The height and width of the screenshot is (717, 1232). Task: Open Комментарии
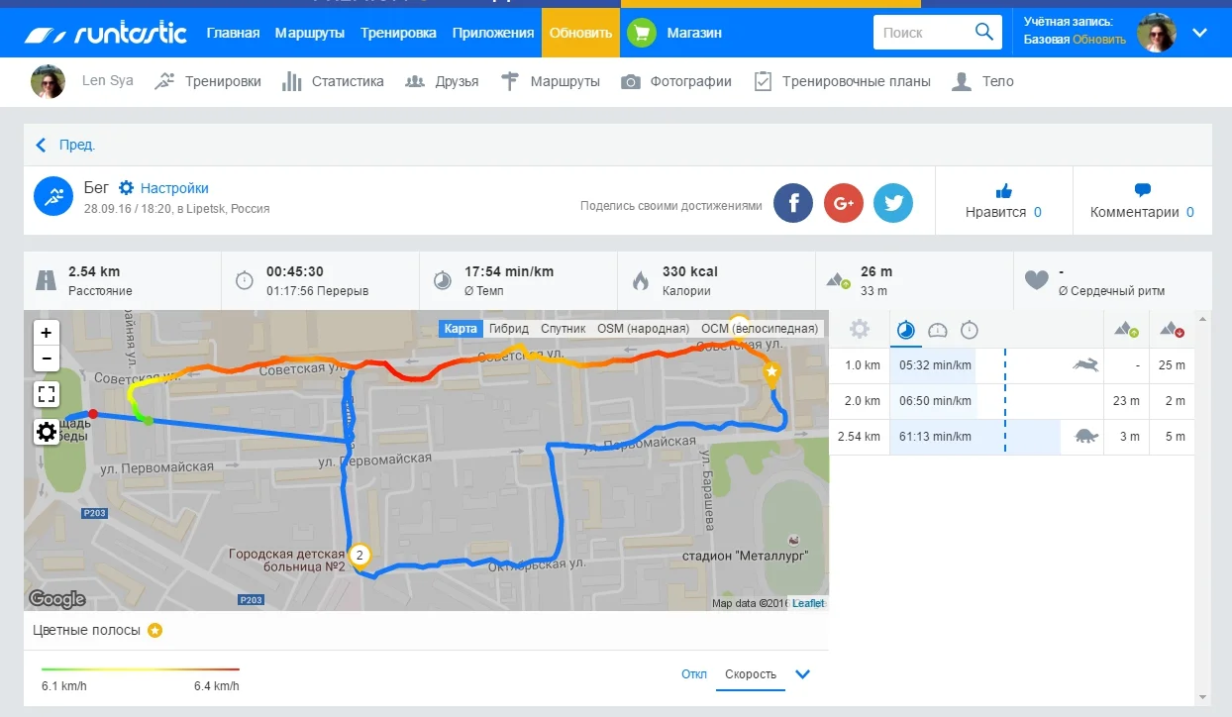click(1142, 200)
